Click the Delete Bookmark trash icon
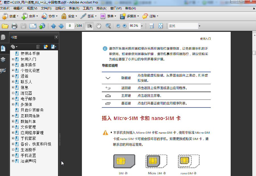 click(x=38, y=47)
